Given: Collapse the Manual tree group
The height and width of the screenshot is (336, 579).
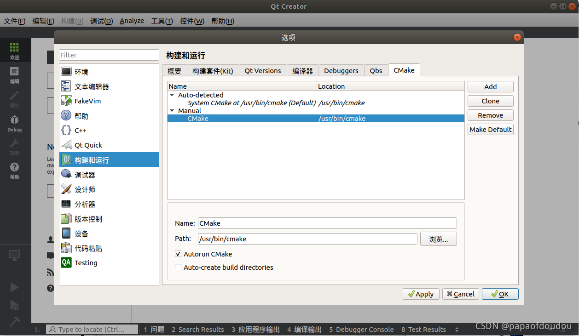Looking at the screenshot, I should [x=172, y=111].
